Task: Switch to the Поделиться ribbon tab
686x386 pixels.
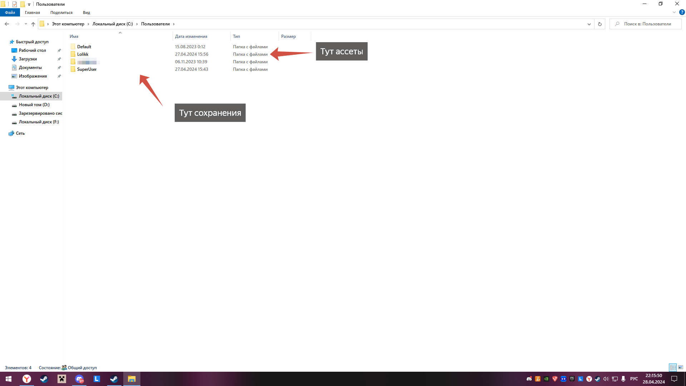Action: click(61, 13)
